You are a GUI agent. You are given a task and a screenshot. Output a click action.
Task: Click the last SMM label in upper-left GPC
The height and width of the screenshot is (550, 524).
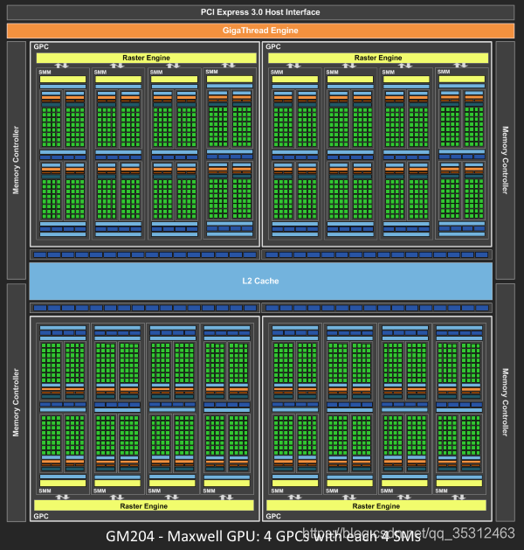click(211, 72)
